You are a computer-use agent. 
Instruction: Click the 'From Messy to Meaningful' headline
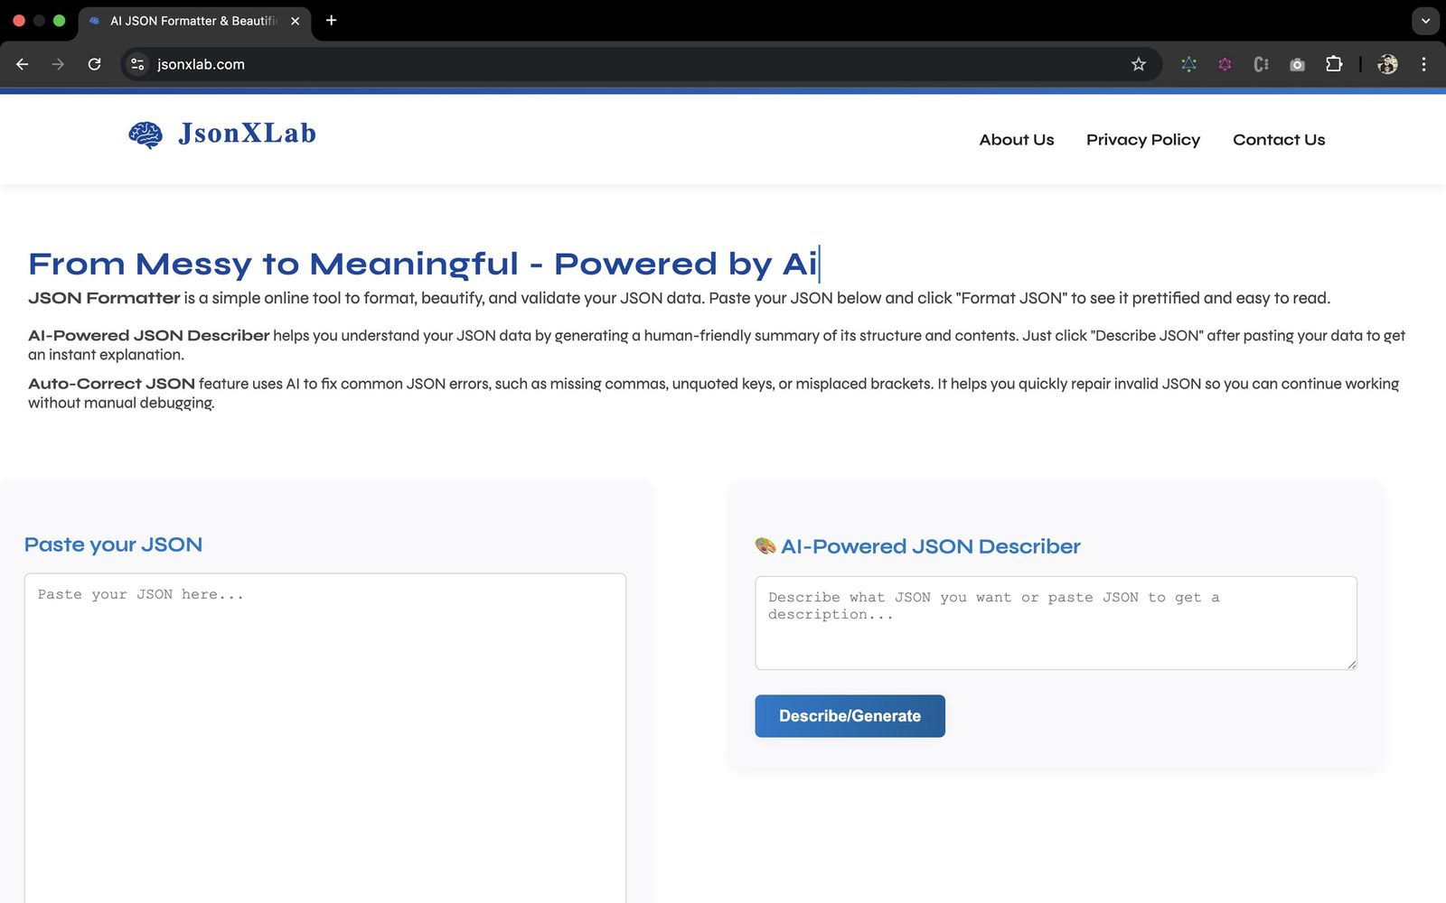coord(423,264)
